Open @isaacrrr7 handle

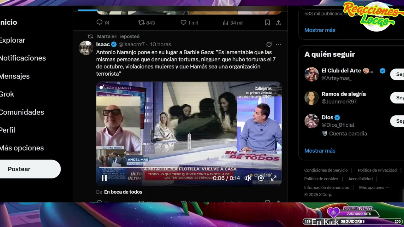pyautogui.click(x=132, y=44)
